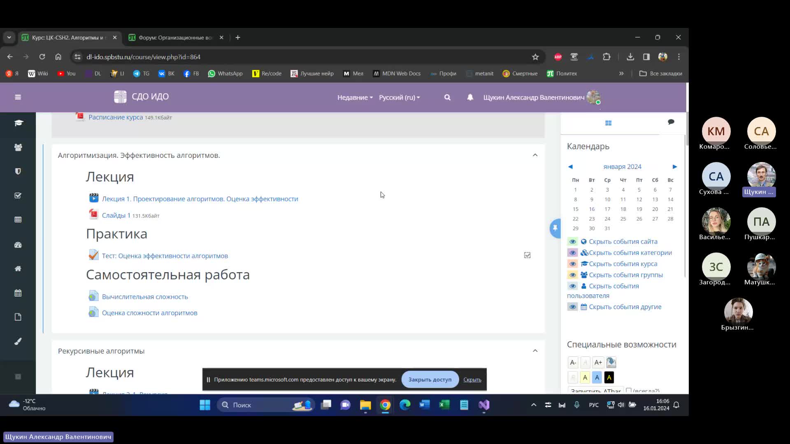790x444 pixels.
Task: Open File Explorer from the taskbar
Action: pos(365,405)
